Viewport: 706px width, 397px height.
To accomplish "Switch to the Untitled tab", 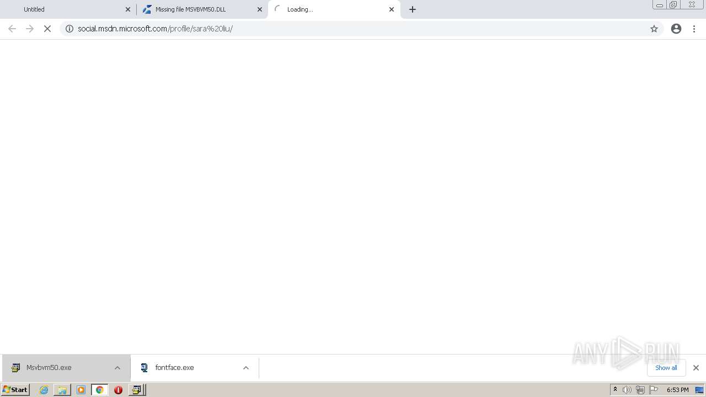I will (68, 9).
